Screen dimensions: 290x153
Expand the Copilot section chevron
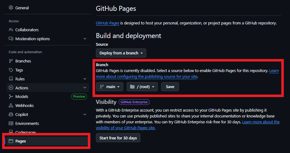point(85,115)
